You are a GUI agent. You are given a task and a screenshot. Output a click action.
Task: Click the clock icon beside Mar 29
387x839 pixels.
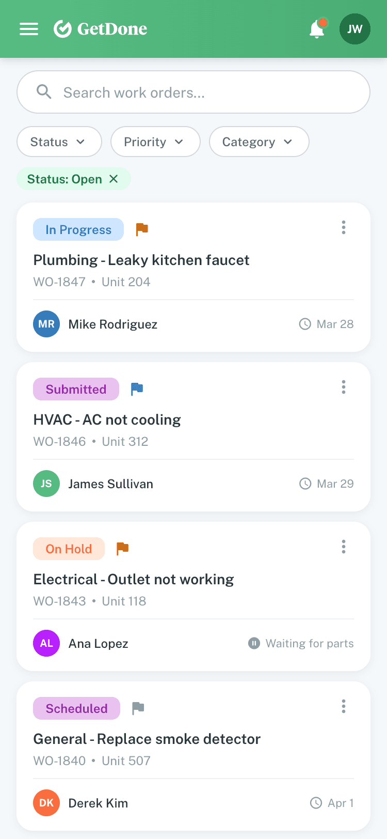click(304, 484)
